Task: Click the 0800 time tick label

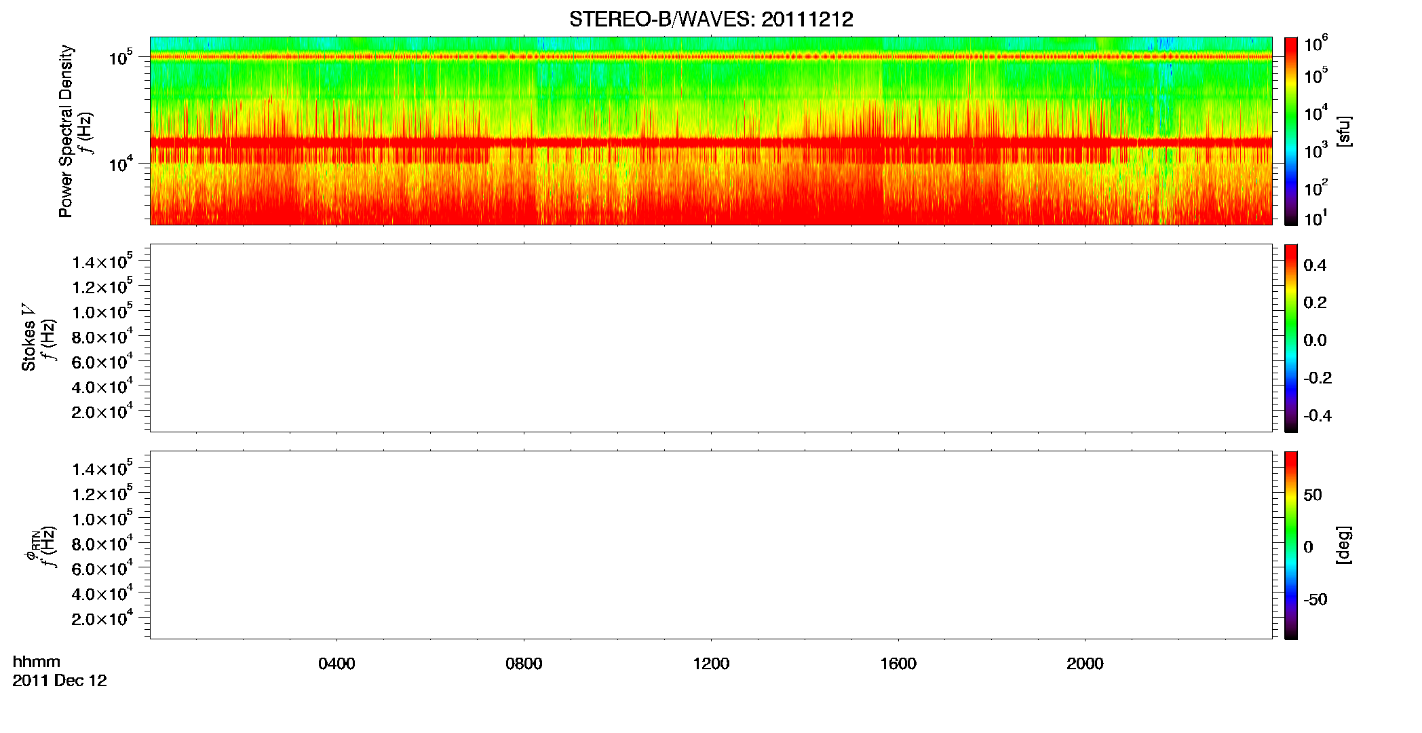Action: [x=524, y=664]
